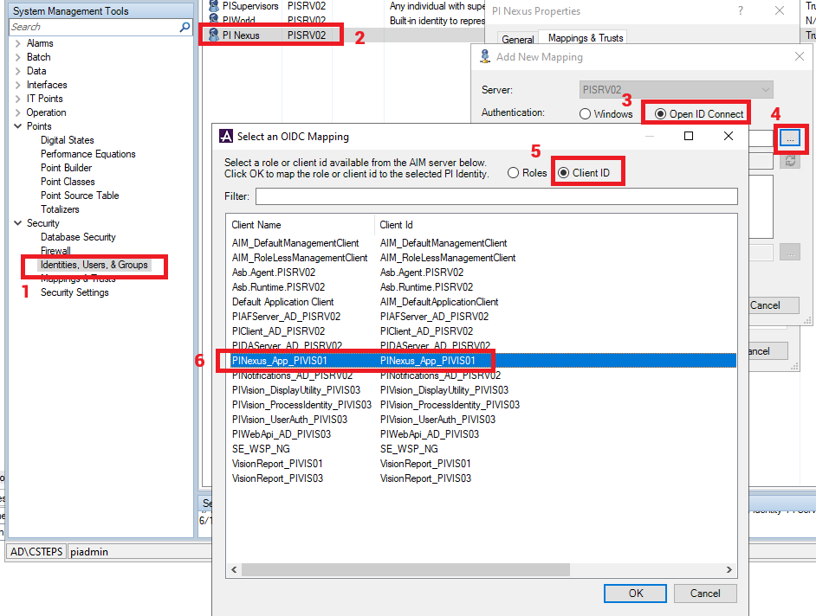The width and height of the screenshot is (816, 616).
Task: Open Totalizers in the tree
Action: 60,209
